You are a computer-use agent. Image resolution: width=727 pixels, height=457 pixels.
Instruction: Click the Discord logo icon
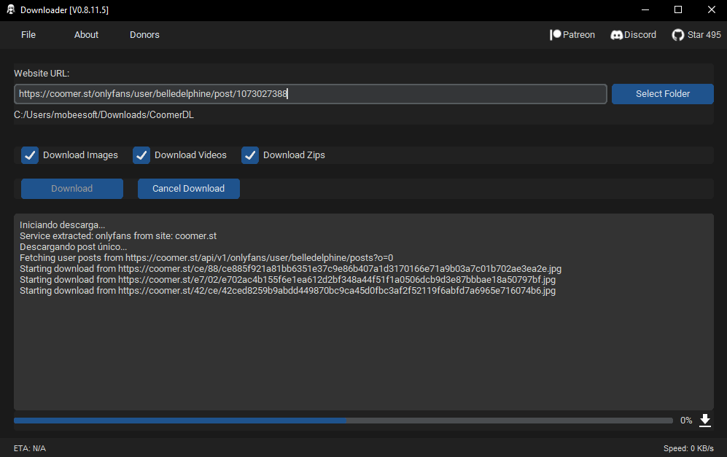[617, 35]
